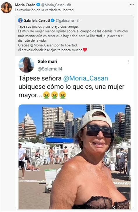The height and width of the screenshot is (212, 138).
Task: Open the vertical dots menu on the Sole mari tweet
Action: [128, 62]
